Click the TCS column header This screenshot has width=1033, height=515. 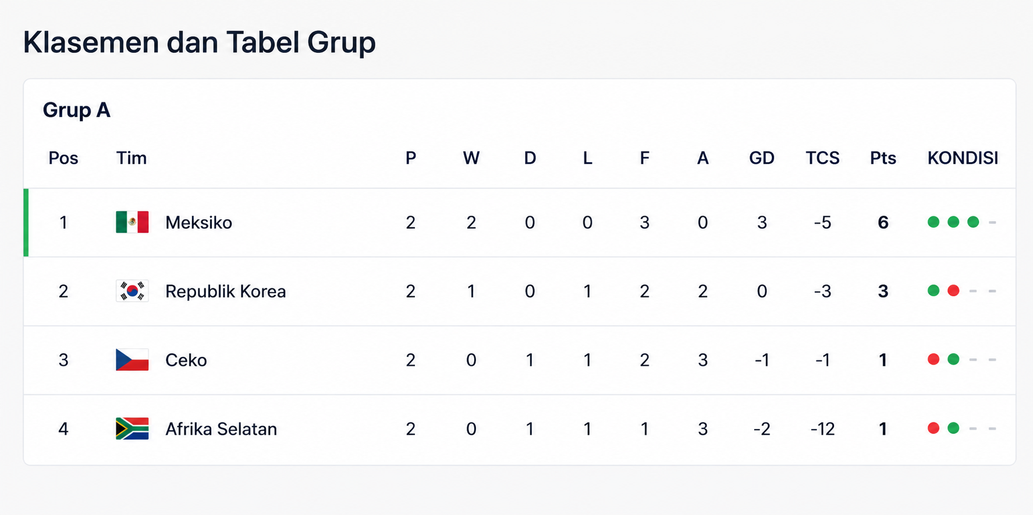[822, 158]
